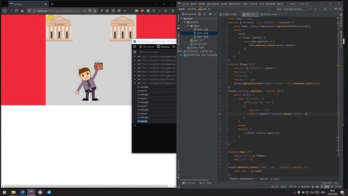Viewport: 348px width, 196px height.
Task: Open Code menu in WebStorm
Action: pos(224,4)
